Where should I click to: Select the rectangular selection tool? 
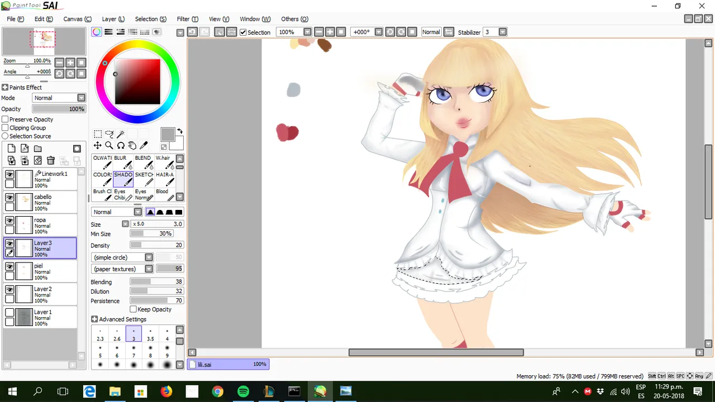(x=98, y=134)
